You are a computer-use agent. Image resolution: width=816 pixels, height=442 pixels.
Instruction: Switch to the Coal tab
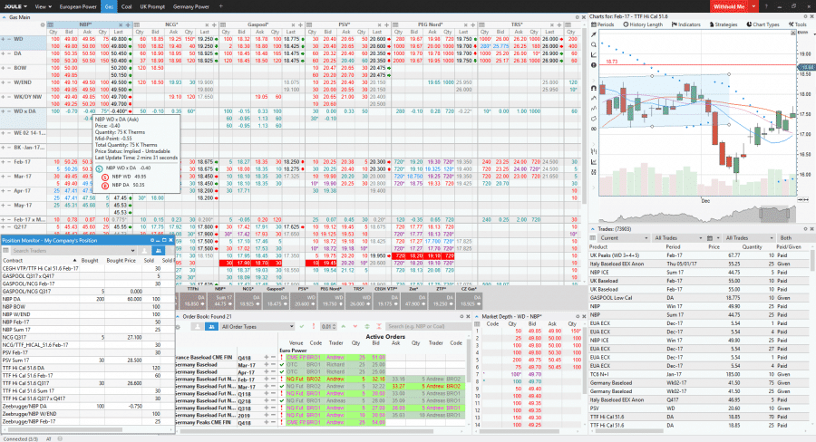(126, 6)
